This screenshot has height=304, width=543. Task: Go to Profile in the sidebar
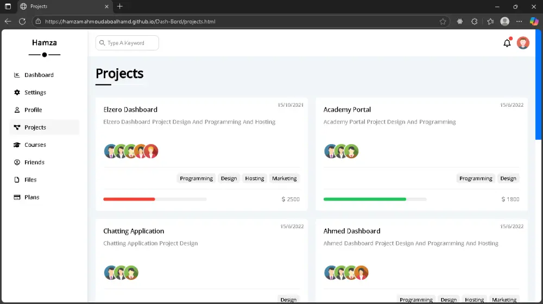33,110
